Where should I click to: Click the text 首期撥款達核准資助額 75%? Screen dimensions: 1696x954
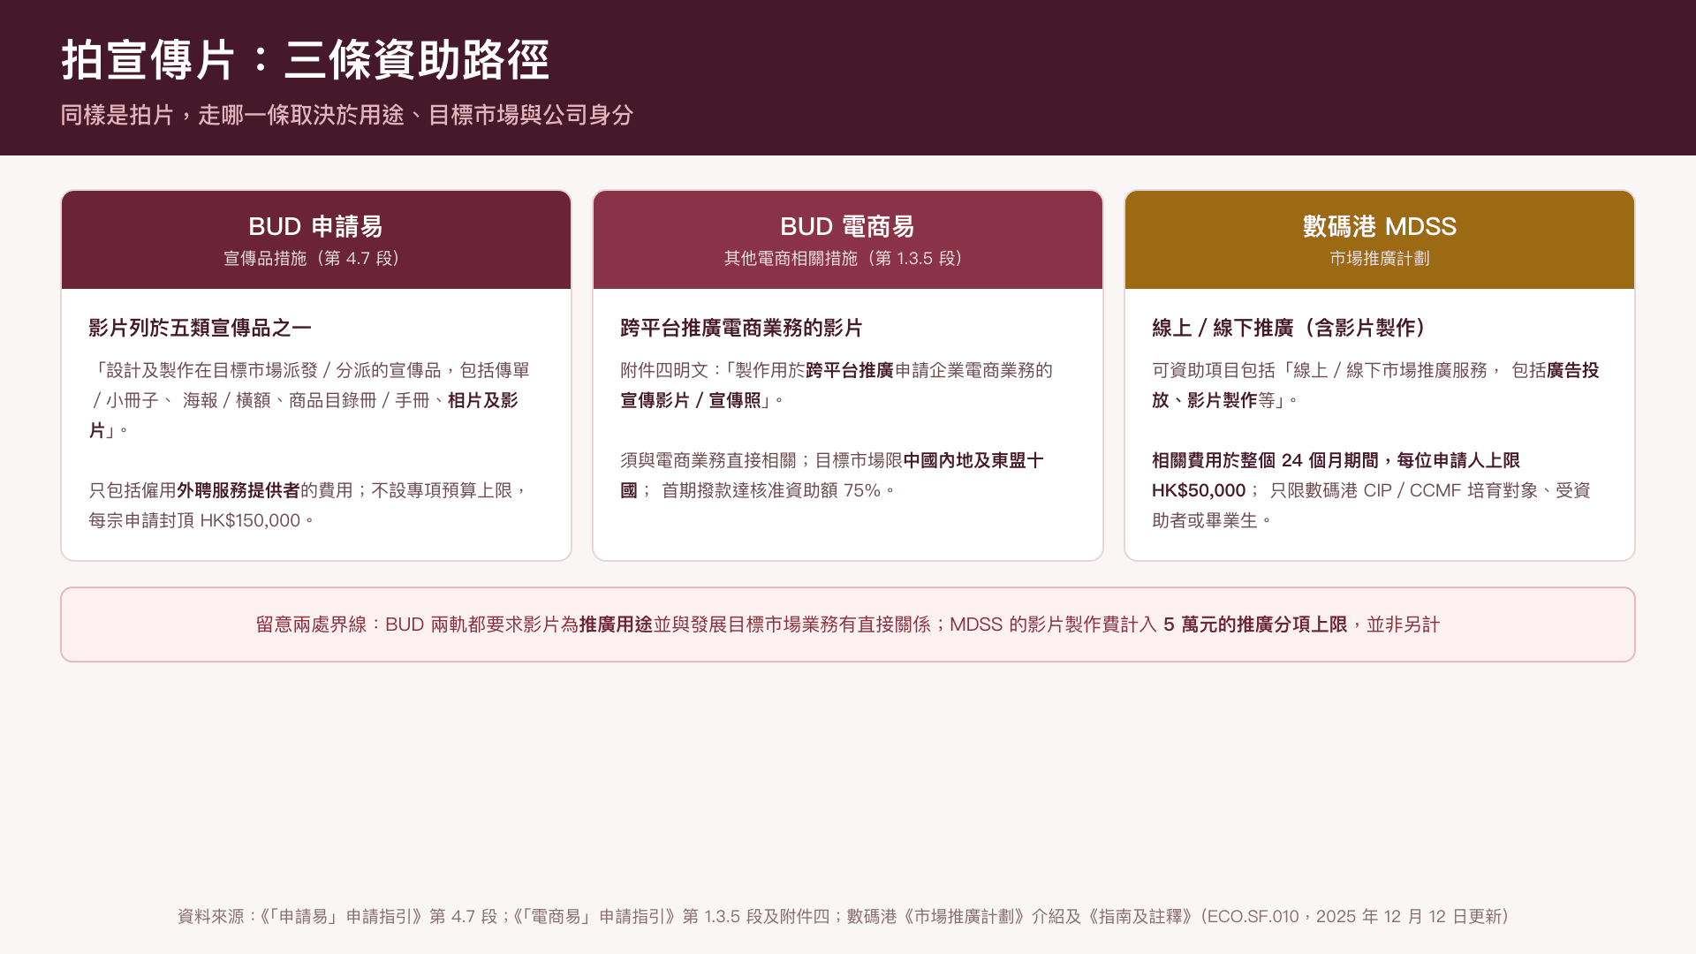771,490
